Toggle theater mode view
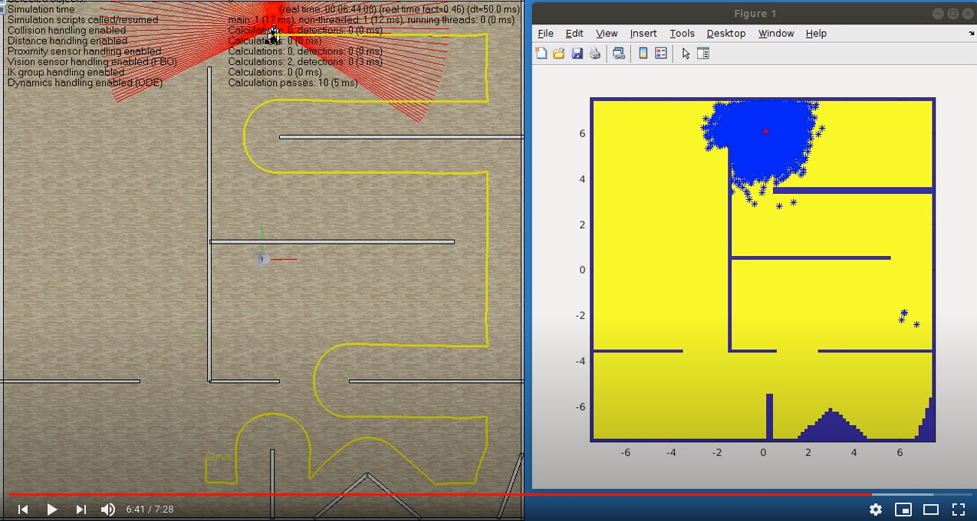 tap(931, 510)
